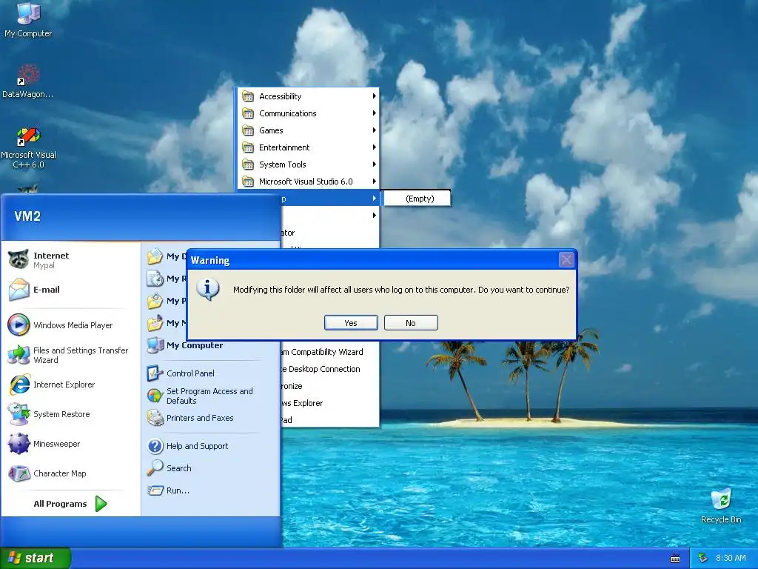758x569 pixels.
Task: Open the Entertainment submenu
Action: pos(309,147)
